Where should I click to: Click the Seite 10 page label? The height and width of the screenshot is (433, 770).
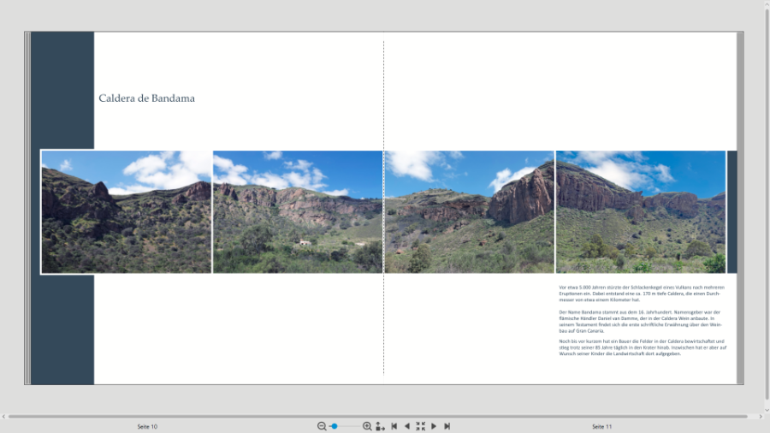click(x=147, y=427)
